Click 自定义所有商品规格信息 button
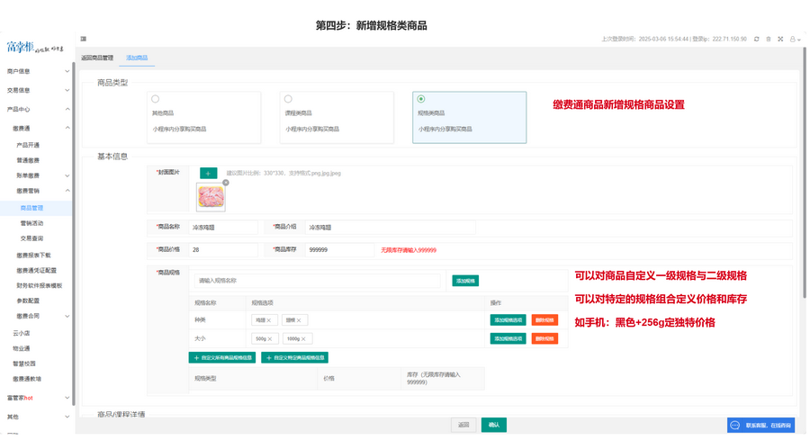Viewport: 810px width, 440px height. (222, 358)
